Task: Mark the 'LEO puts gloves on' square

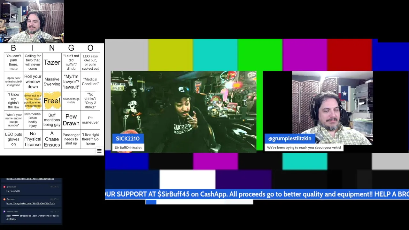Action: [x=13, y=139]
